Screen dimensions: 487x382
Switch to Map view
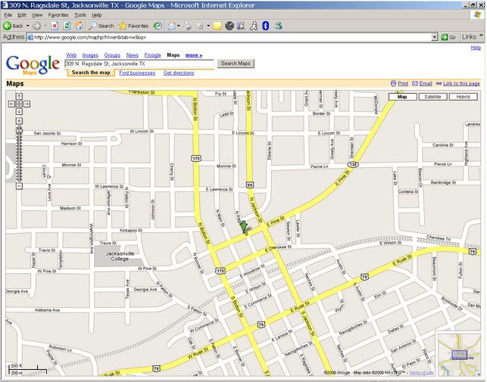coord(402,97)
